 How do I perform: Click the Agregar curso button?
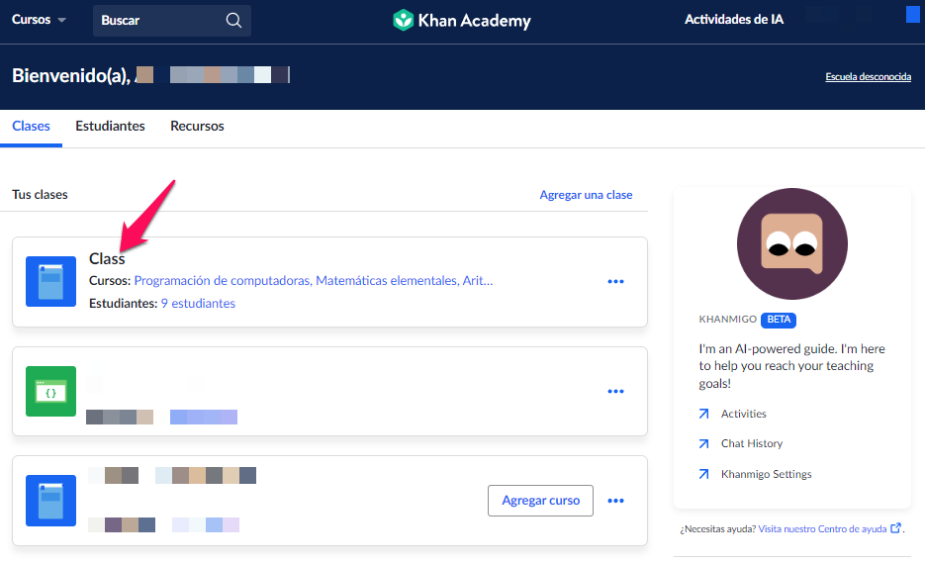540,501
